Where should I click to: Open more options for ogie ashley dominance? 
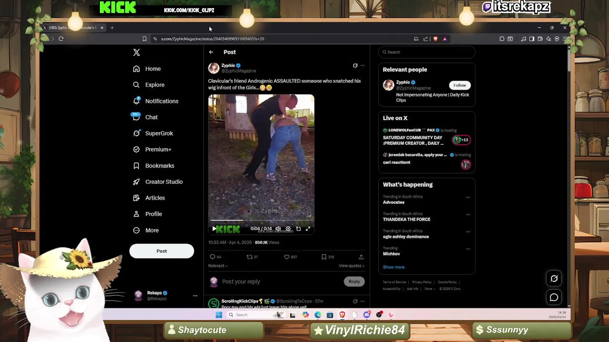coord(468,231)
